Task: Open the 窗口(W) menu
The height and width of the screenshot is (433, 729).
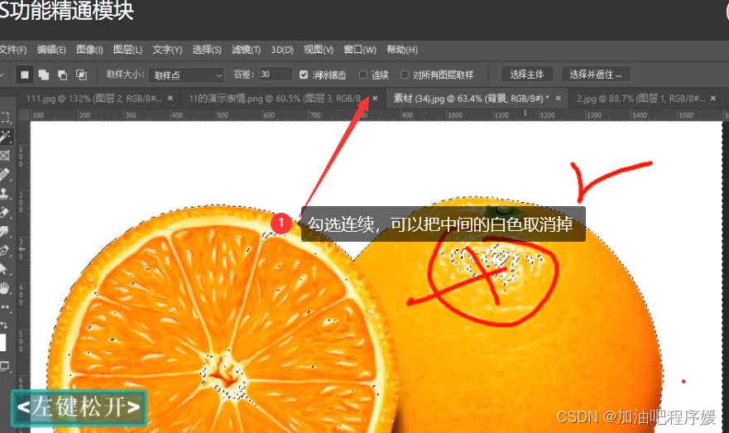Action: click(360, 50)
